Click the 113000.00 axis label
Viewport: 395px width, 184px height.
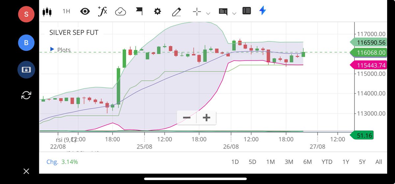[371, 114]
